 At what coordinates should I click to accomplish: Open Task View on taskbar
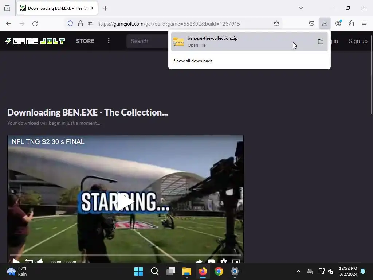point(170,271)
